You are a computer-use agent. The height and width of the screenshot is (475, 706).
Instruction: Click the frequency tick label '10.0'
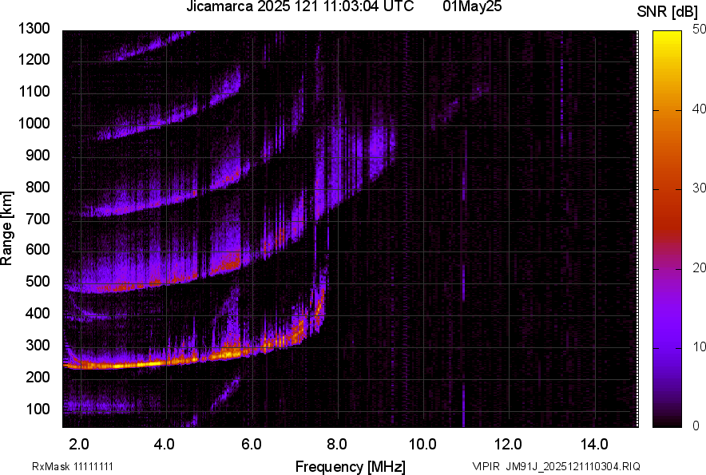[422, 445]
